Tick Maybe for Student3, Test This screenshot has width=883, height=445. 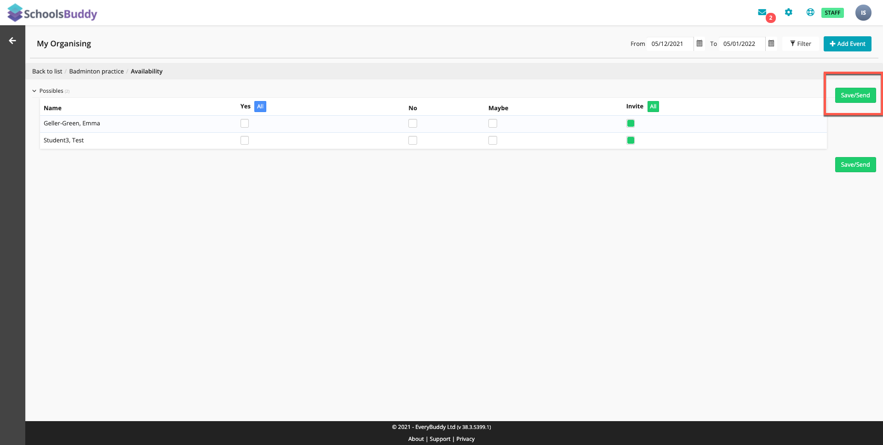point(493,141)
